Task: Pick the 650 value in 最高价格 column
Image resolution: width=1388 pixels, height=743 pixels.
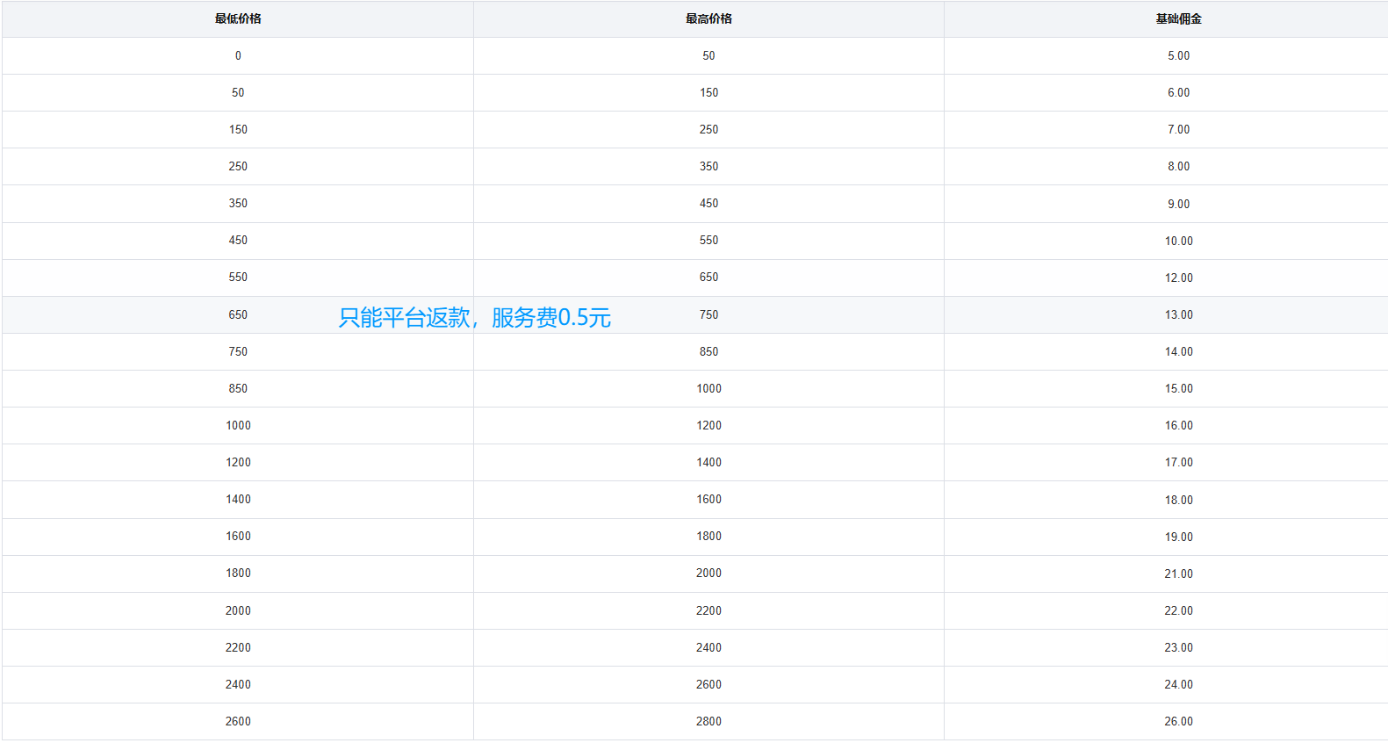Action: click(708, 278)
